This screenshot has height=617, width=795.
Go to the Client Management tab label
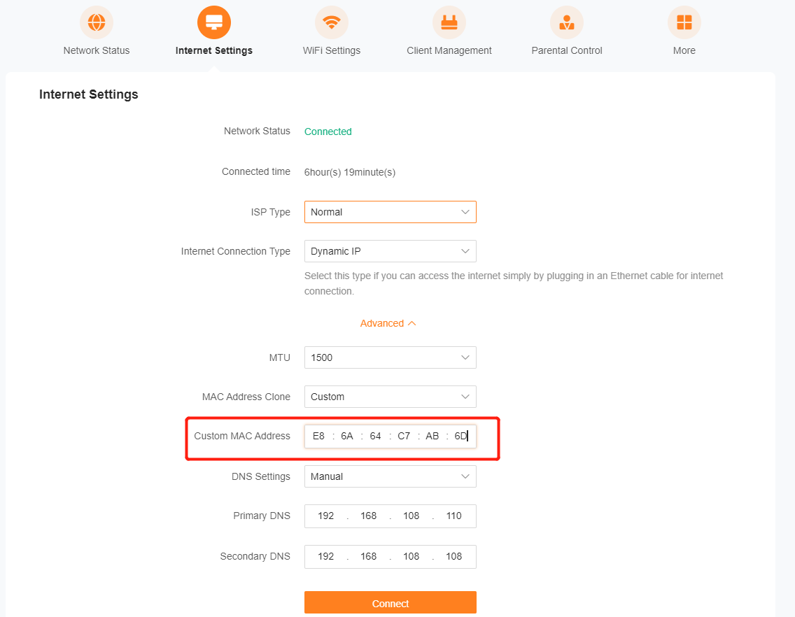(x=449, y=50)
